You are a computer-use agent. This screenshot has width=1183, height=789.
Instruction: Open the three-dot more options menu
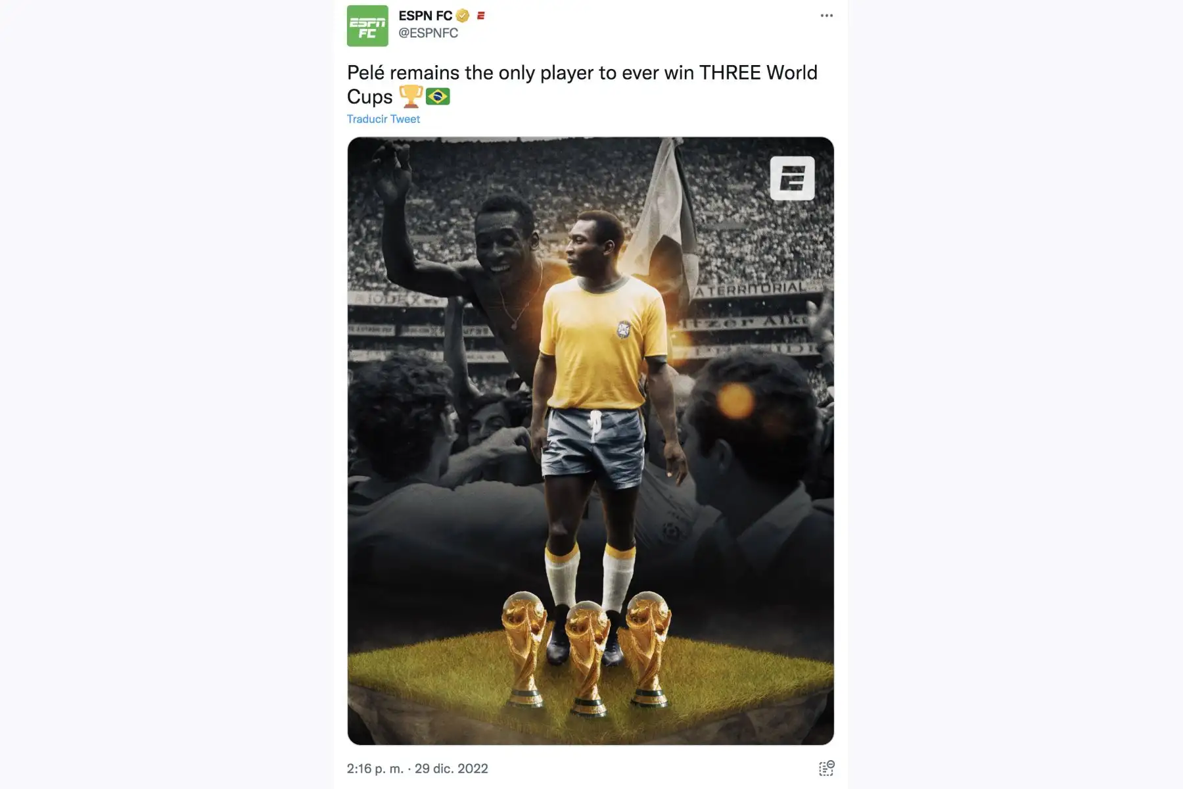(826, 15)
